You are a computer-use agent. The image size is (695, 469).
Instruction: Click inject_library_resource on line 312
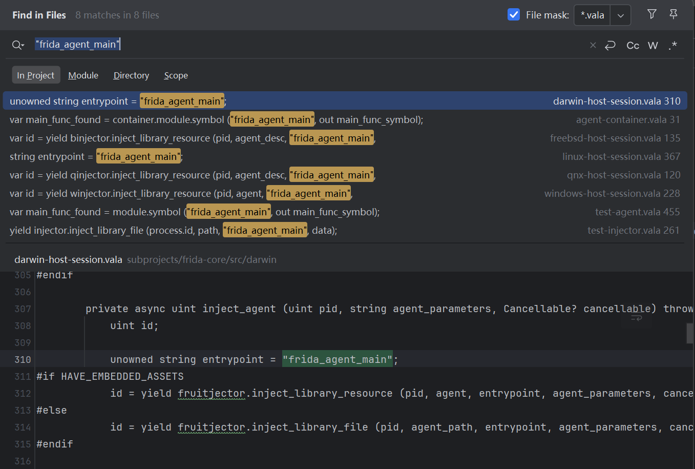[x=322, y=393]
